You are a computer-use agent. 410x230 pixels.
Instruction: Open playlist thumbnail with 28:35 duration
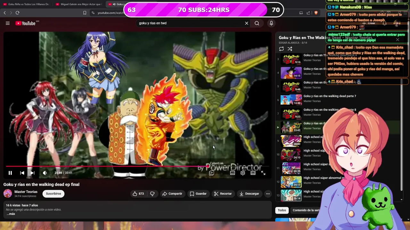(291, 168)
